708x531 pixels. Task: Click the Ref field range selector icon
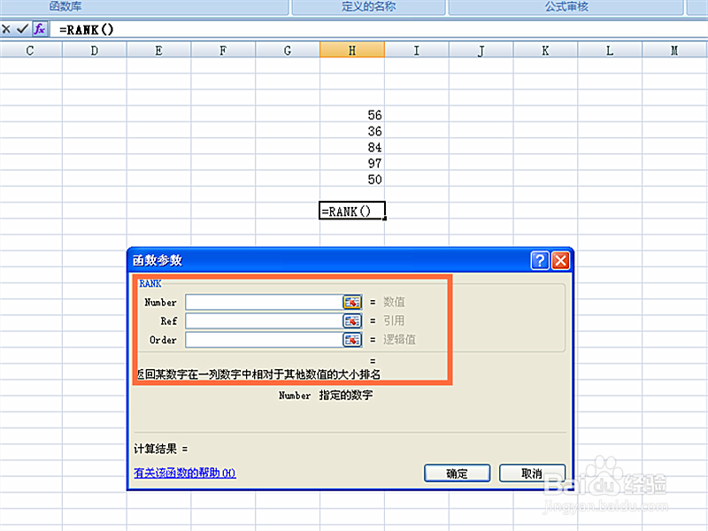coord(352,321)
